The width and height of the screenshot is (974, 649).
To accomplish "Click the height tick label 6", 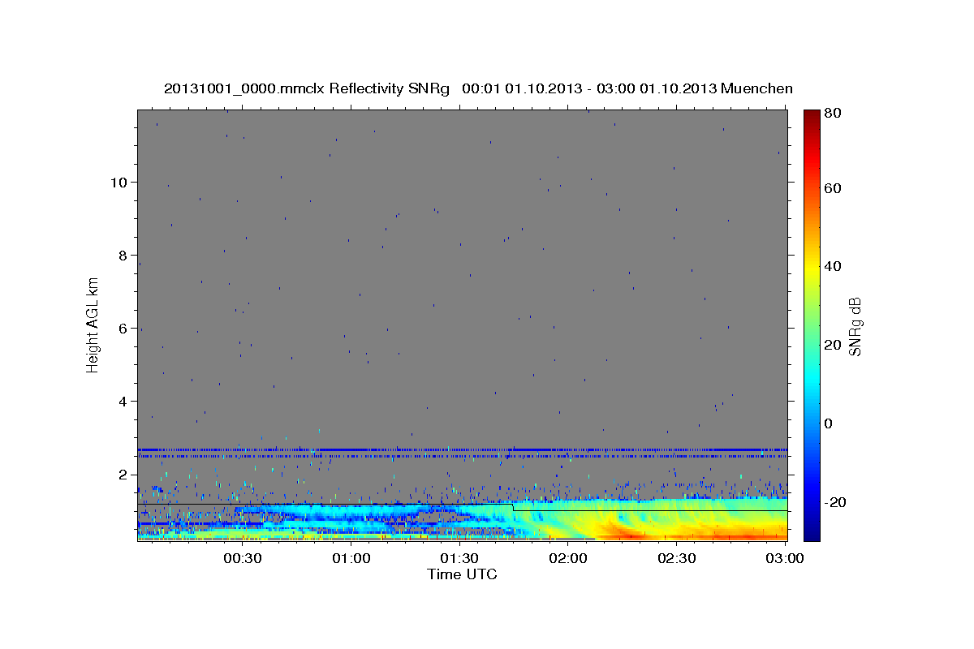I will [123, 328].
